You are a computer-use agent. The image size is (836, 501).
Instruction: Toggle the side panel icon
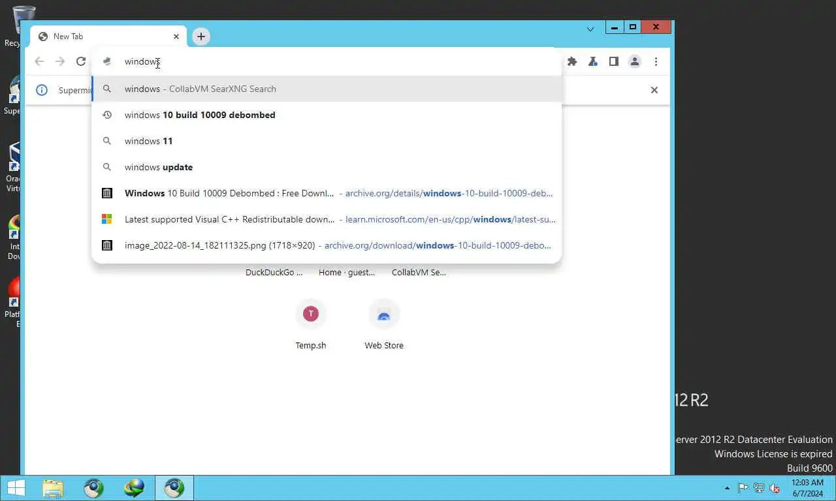(613, 61)
